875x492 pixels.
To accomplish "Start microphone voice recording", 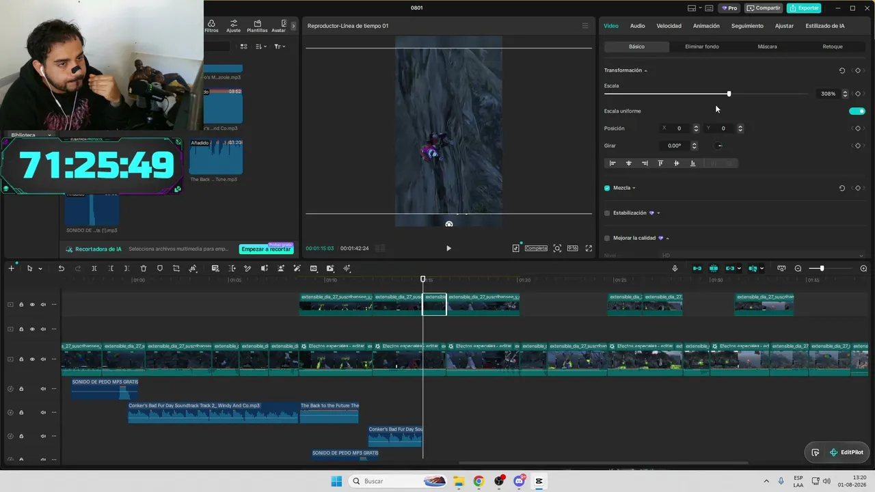I will point(675,269).
